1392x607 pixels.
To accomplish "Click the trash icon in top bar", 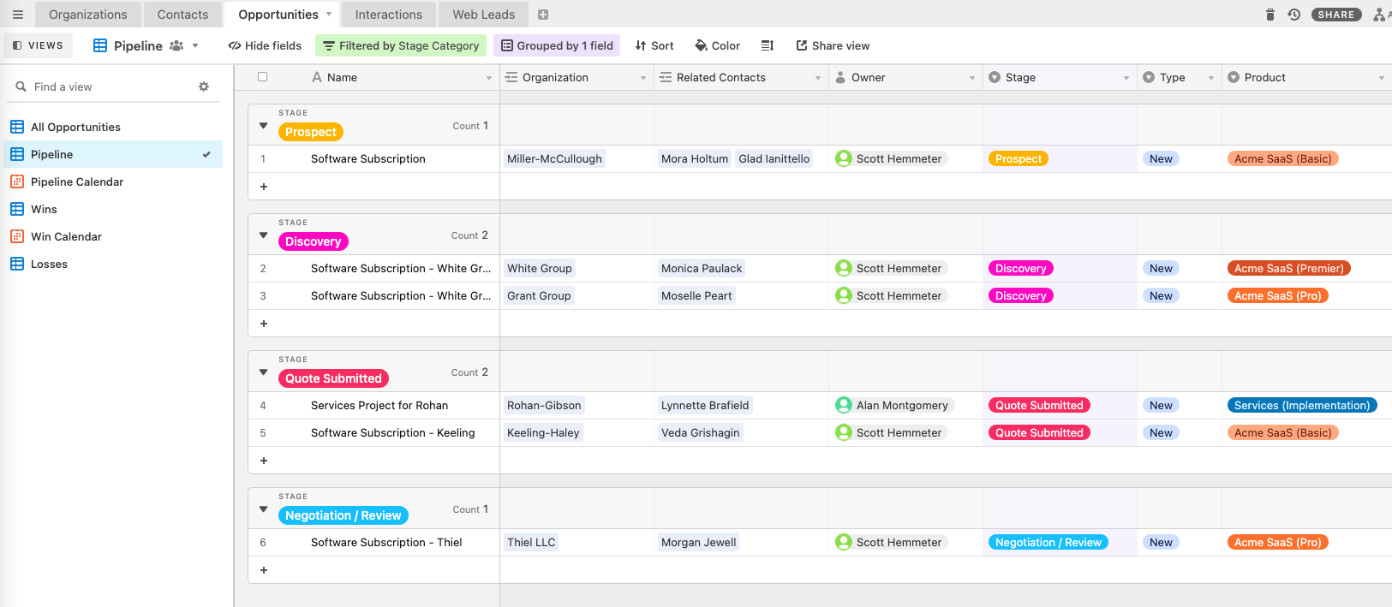I will point(1270,15).
